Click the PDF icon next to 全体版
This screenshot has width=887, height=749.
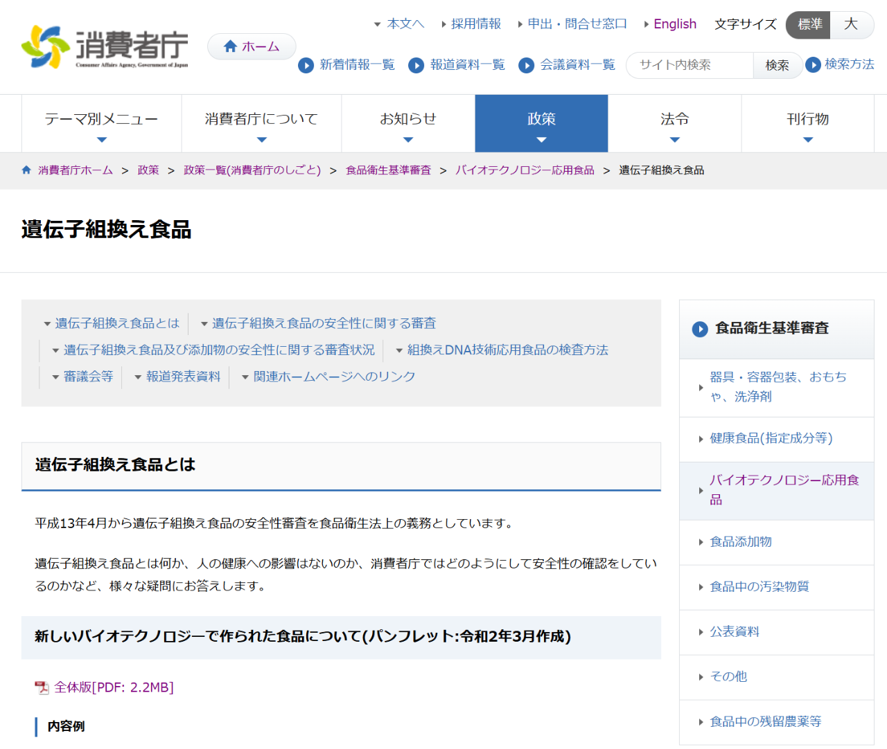(x=42, y=687)
